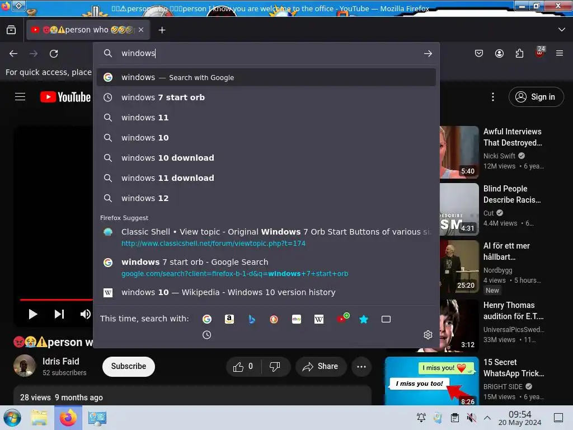Search with Bing one-off engine icon
This screenshot has height=430, width=573.
[252, 319]
